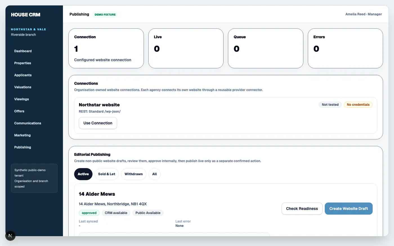Click the 14 Alder Mews listing title

pos(97,194)
